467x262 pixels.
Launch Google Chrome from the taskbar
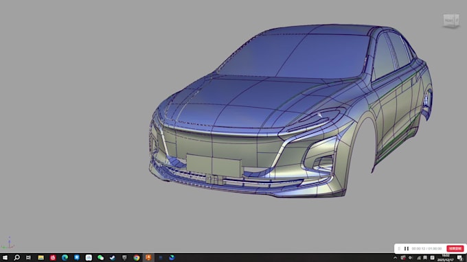137,257
